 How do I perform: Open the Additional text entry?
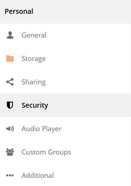pyautogui.click(x=38, y=175)
